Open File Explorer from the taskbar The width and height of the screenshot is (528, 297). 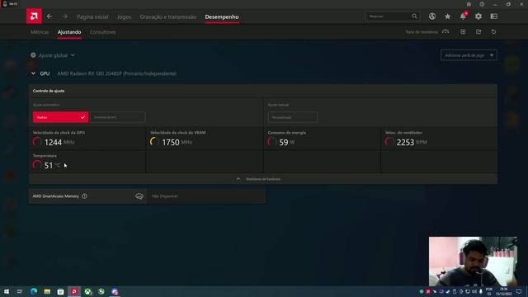pyautogui.click(x=47, y=291)
